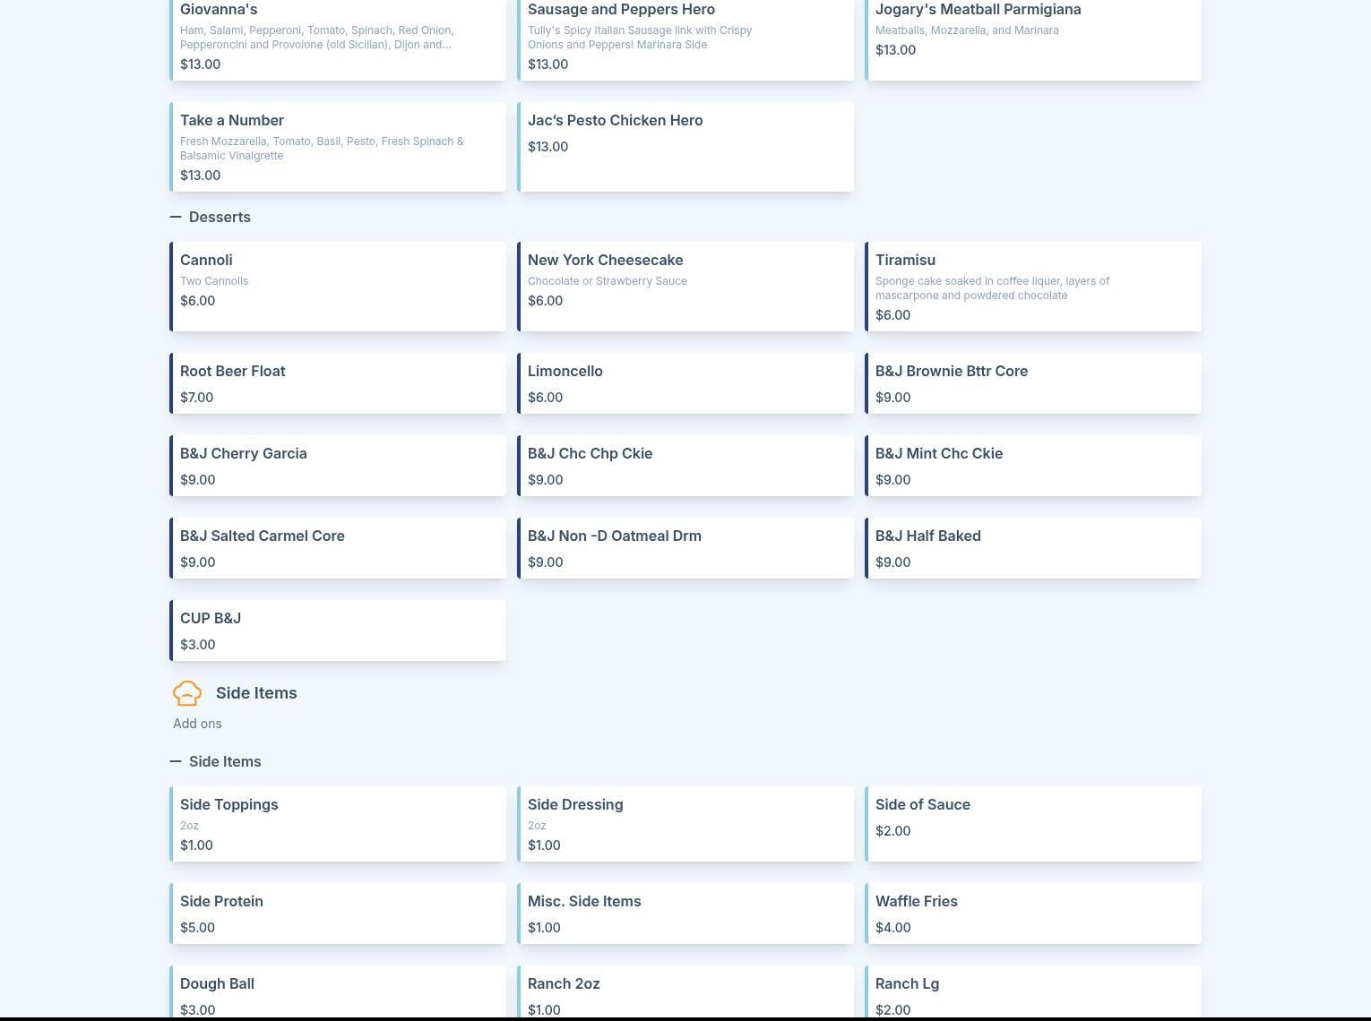
Task: Click the Root Beer Float $7.00 price
Action: 197,398
